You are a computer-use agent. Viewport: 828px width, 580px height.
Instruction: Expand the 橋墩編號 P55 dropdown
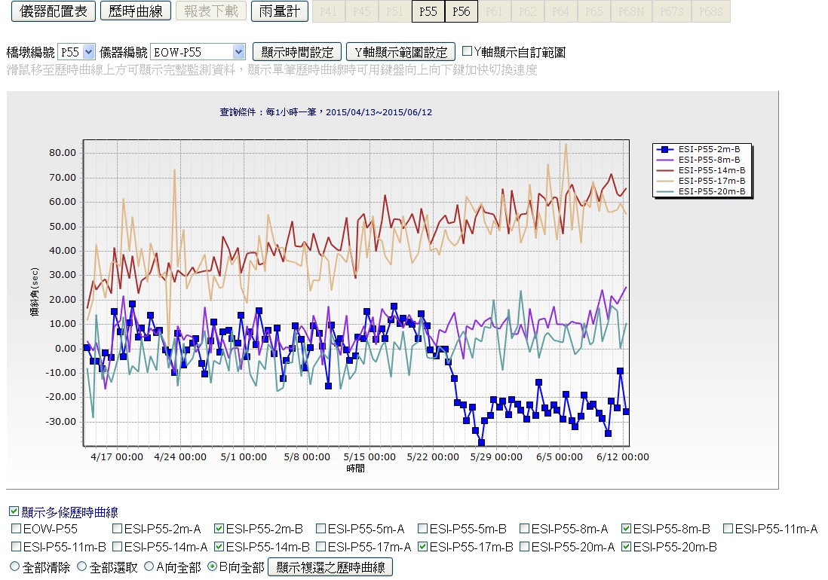pos(88,52)
